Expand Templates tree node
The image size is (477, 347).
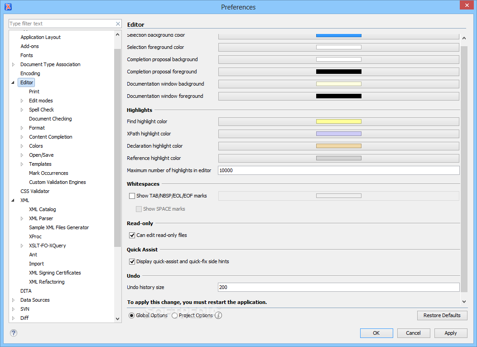pos(22,164)
